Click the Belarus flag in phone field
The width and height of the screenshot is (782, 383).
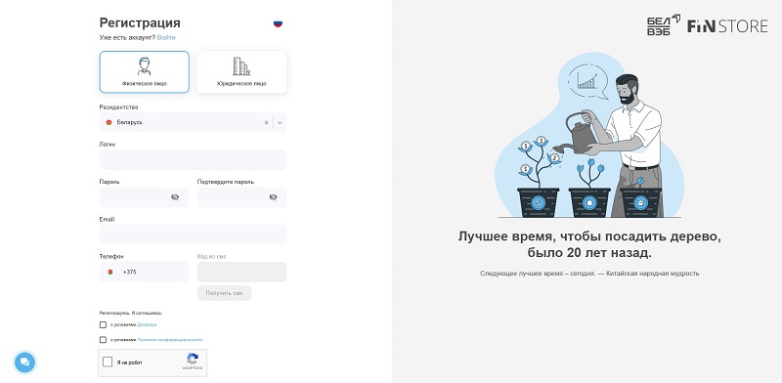[x=110, y=272]
